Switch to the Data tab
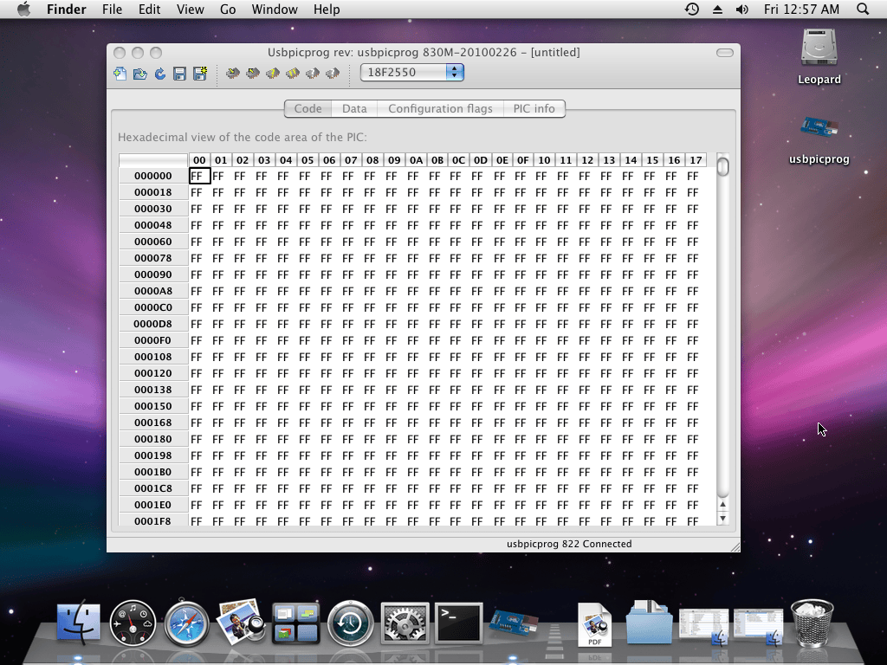 point(354,108)
